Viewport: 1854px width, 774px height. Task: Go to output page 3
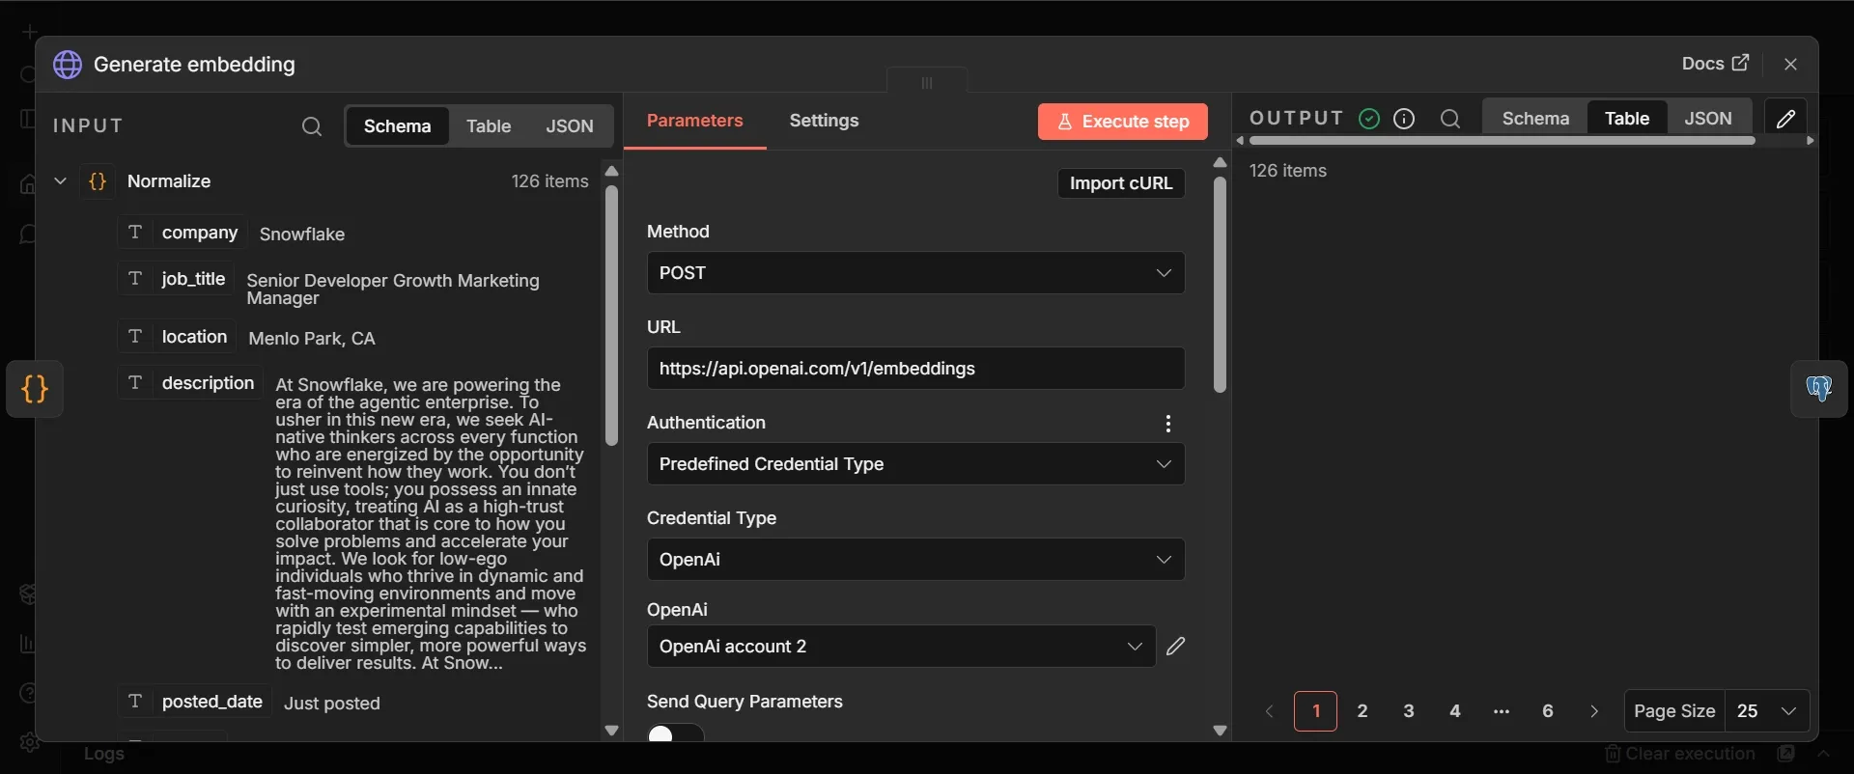[x=1409, y=711]
